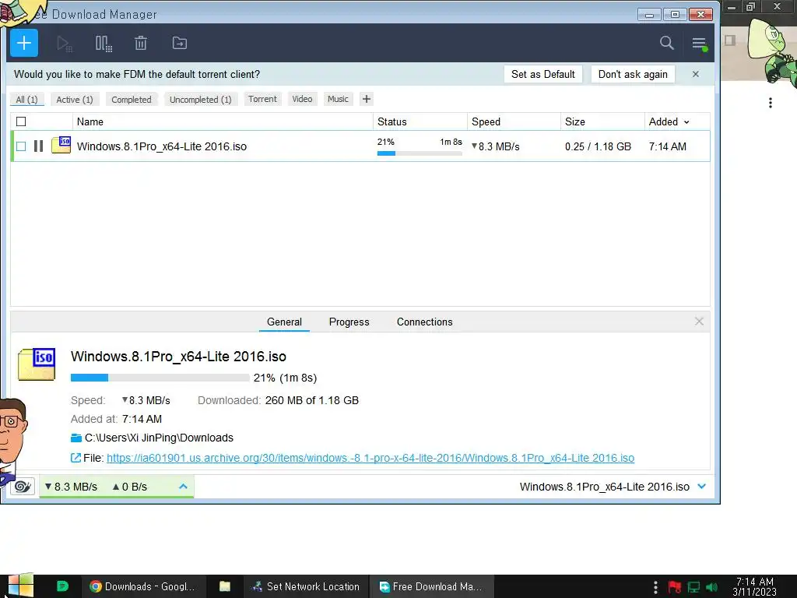The height and width of the screenshot is (598, 797).
Task: Delete selected download with trash icon
Action: [141, 44]
